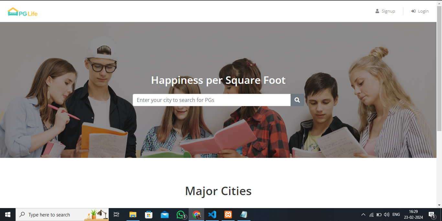Expand the hidden system tray icons

tap(363, 215)
